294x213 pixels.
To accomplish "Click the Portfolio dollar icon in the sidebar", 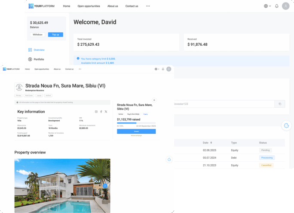I will (x=30, y=59).
